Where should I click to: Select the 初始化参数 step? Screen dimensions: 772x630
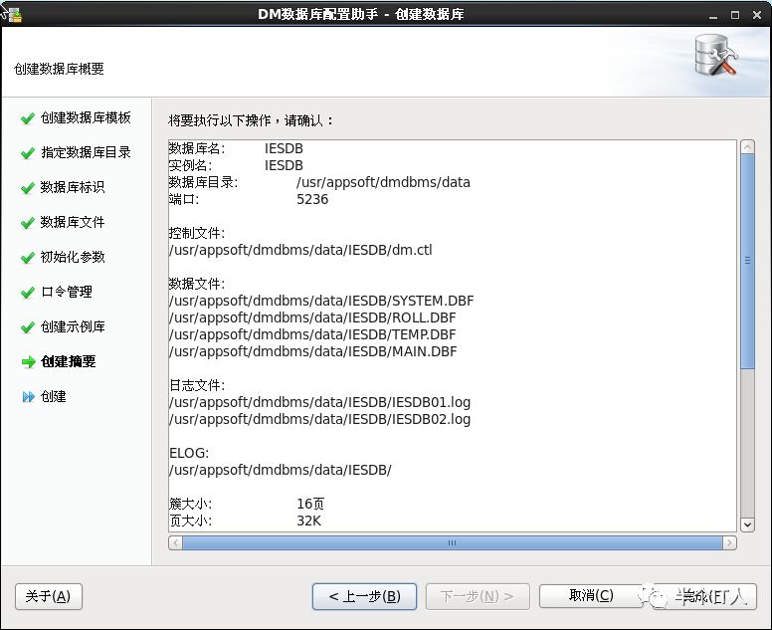pos(73,257)
